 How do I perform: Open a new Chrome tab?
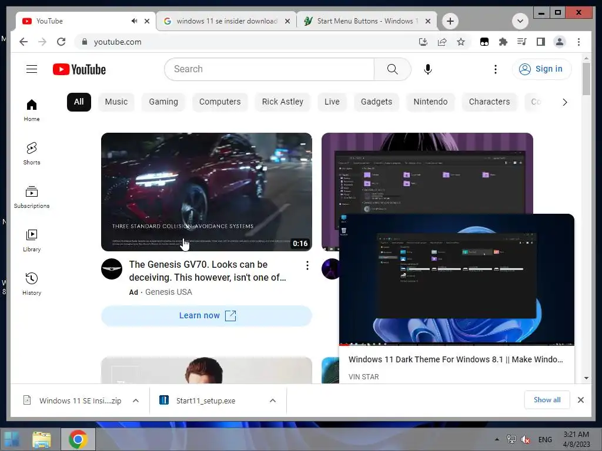pos(450,21)
